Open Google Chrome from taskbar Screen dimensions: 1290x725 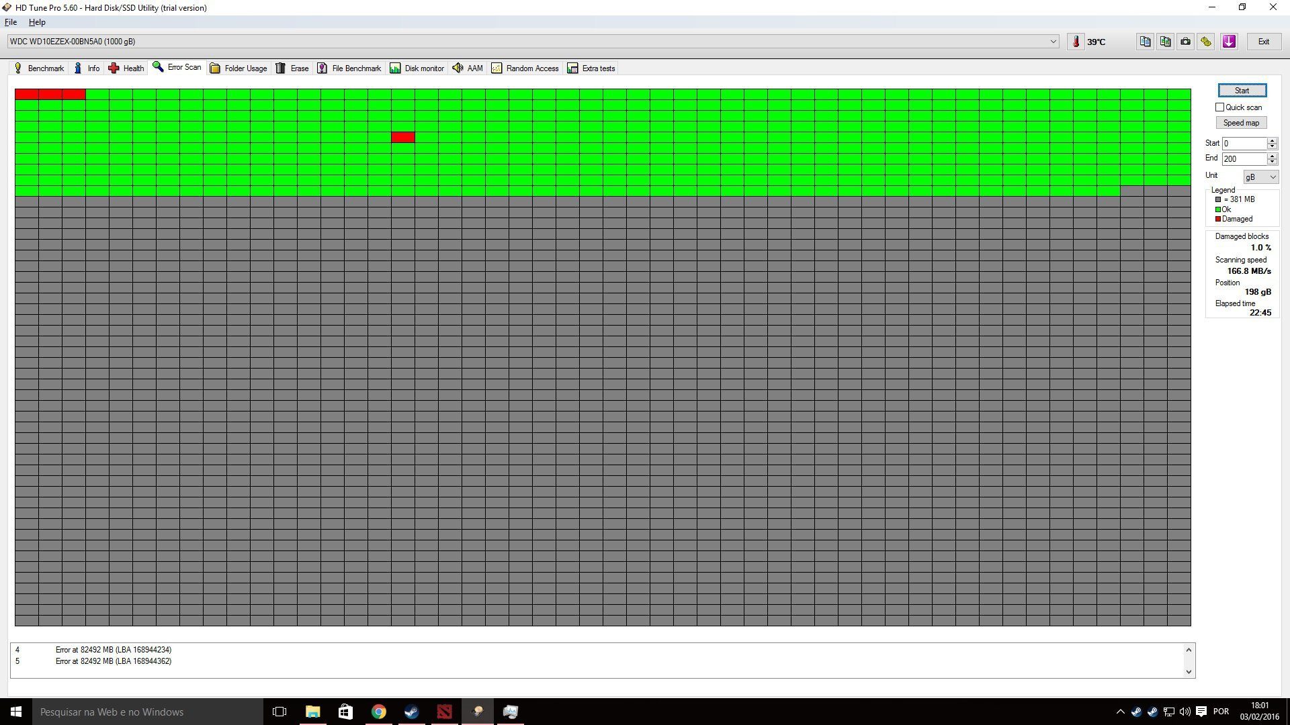378,712
